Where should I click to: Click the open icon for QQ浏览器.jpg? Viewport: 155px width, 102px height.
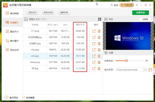[94, 37]
